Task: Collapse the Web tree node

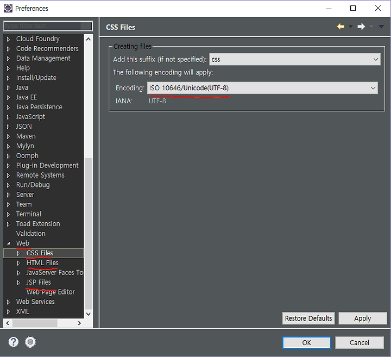Action: [9, 243]
